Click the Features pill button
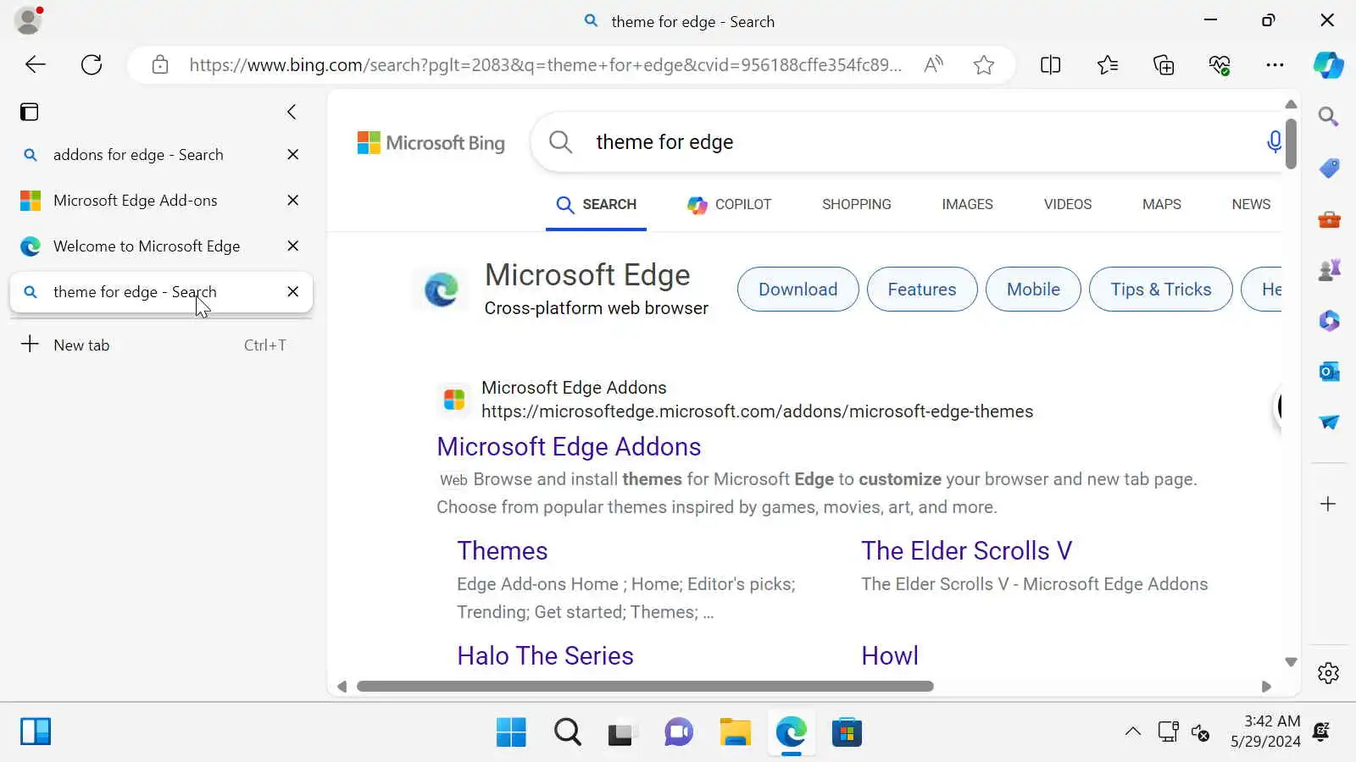This screenshot has height=762, width=1356. (x=921, y=290)
